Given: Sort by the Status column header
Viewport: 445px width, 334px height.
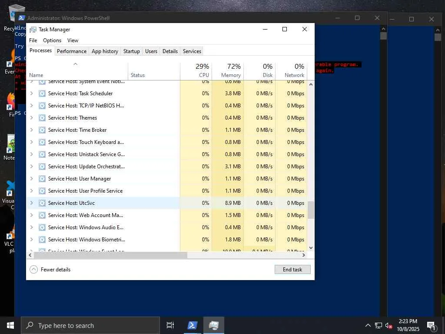Looking at the screenshot, I should 154,71.
